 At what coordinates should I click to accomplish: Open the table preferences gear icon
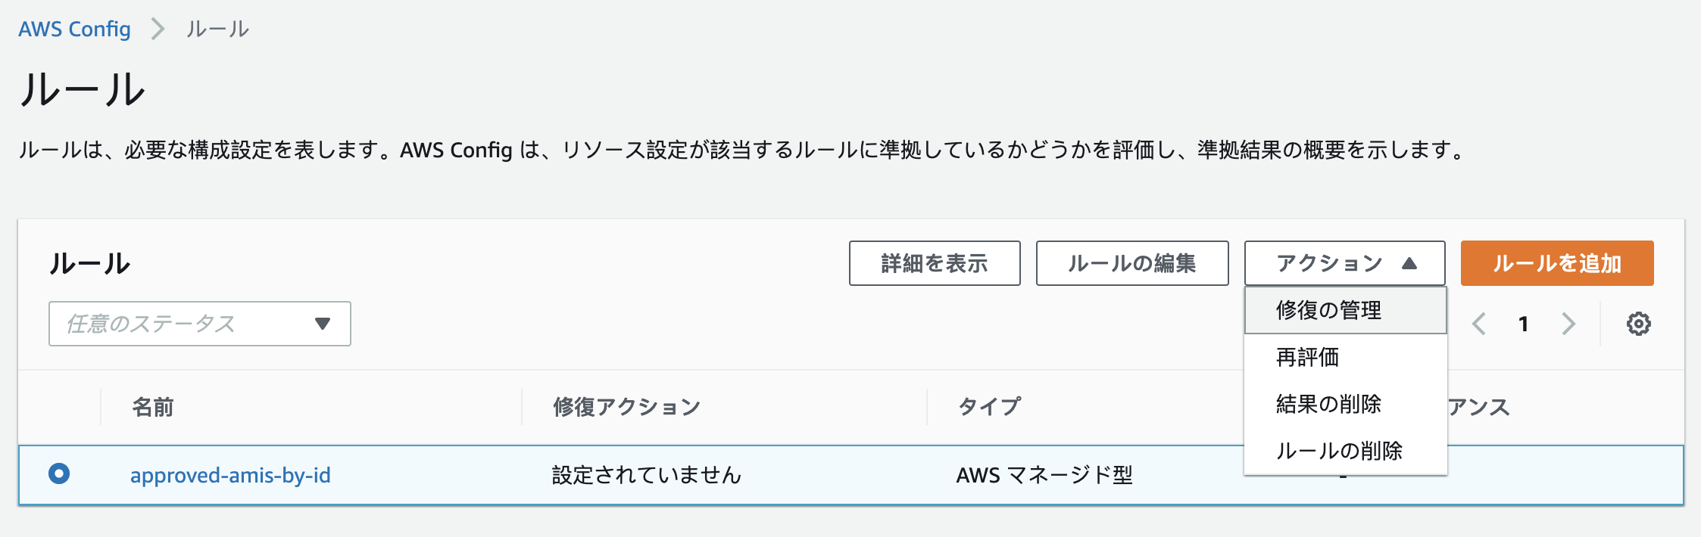1638,323
